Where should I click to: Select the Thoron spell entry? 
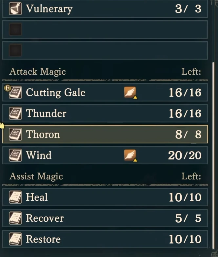(x=105, y=134)
